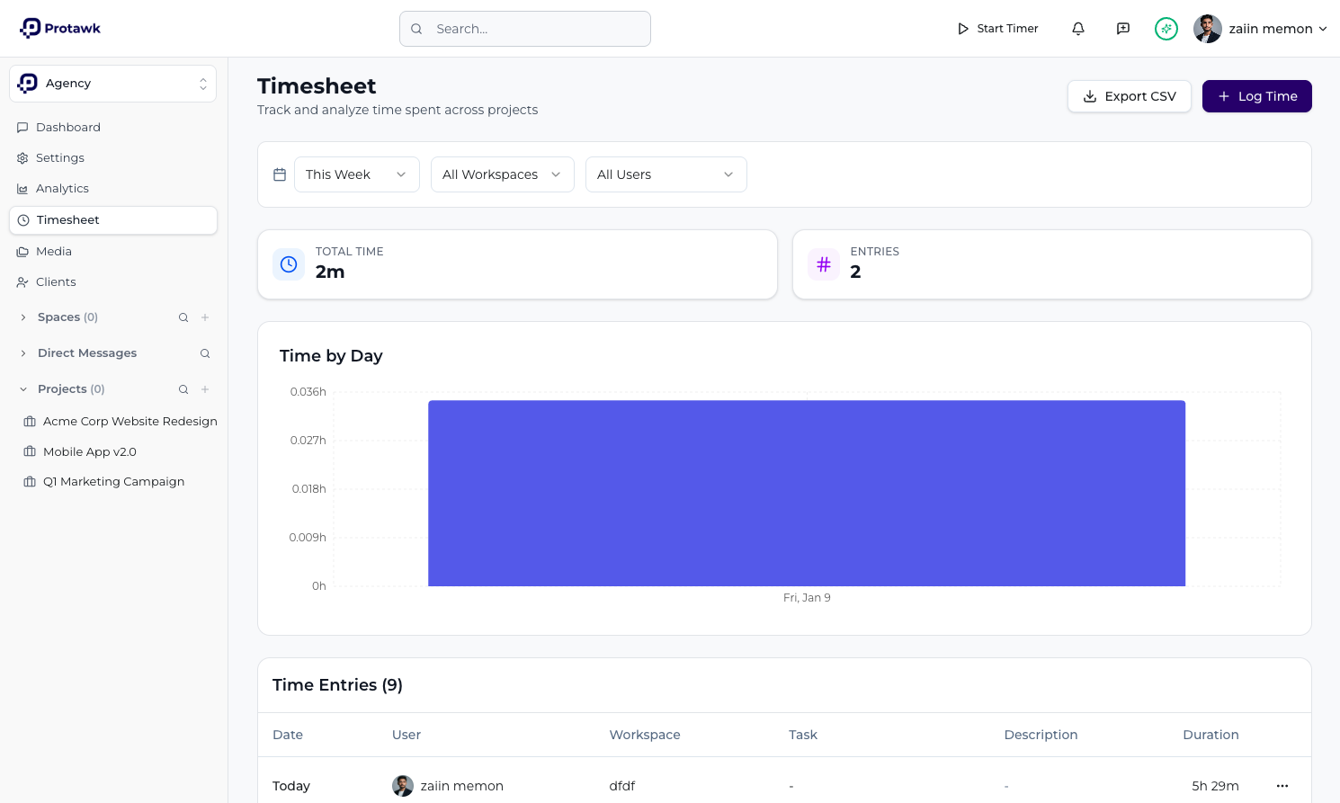Screen dimensions: 1340x803
Task: Click the Export CSV button
Action: [x=1130, y=96]
